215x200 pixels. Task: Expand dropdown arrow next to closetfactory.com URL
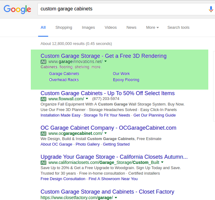tap(116, 198)
